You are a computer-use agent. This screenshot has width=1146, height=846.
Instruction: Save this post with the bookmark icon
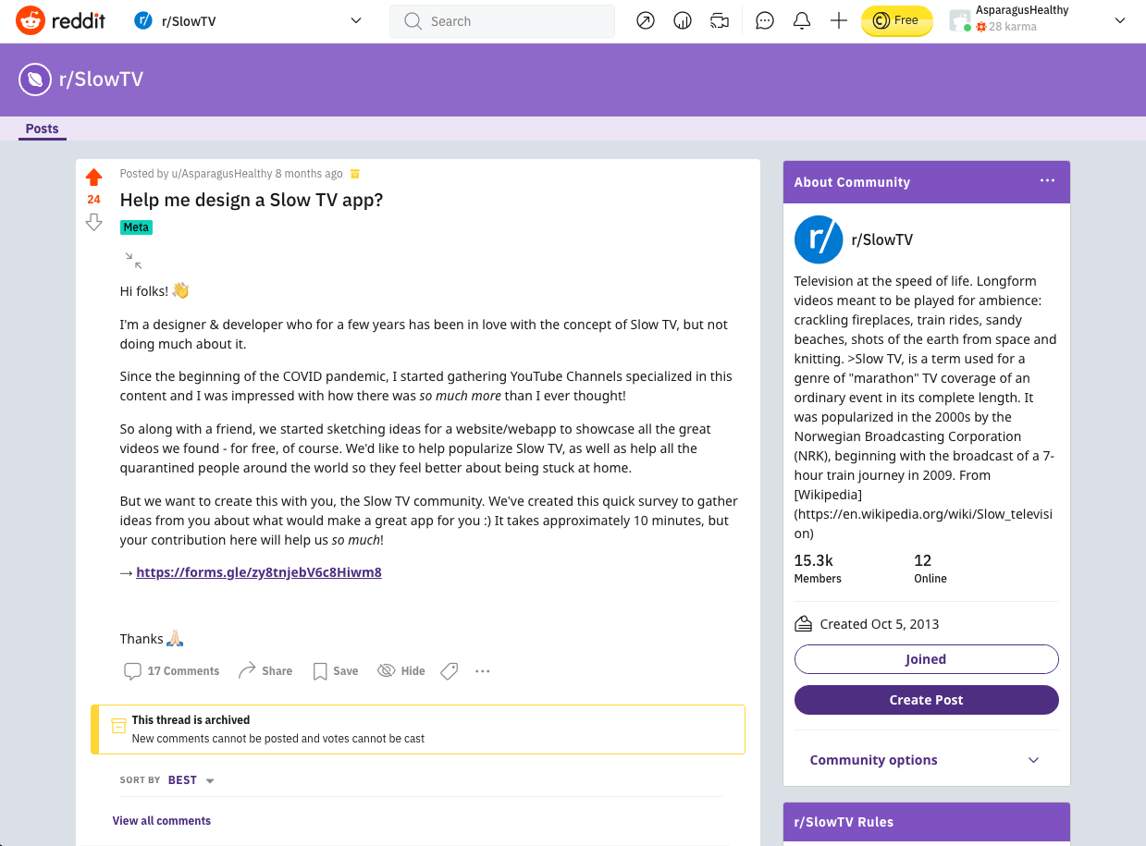pos(335,671)
